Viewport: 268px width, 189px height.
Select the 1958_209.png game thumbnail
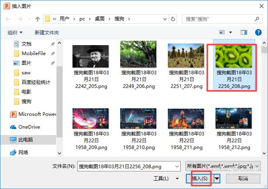pos(91,118)
